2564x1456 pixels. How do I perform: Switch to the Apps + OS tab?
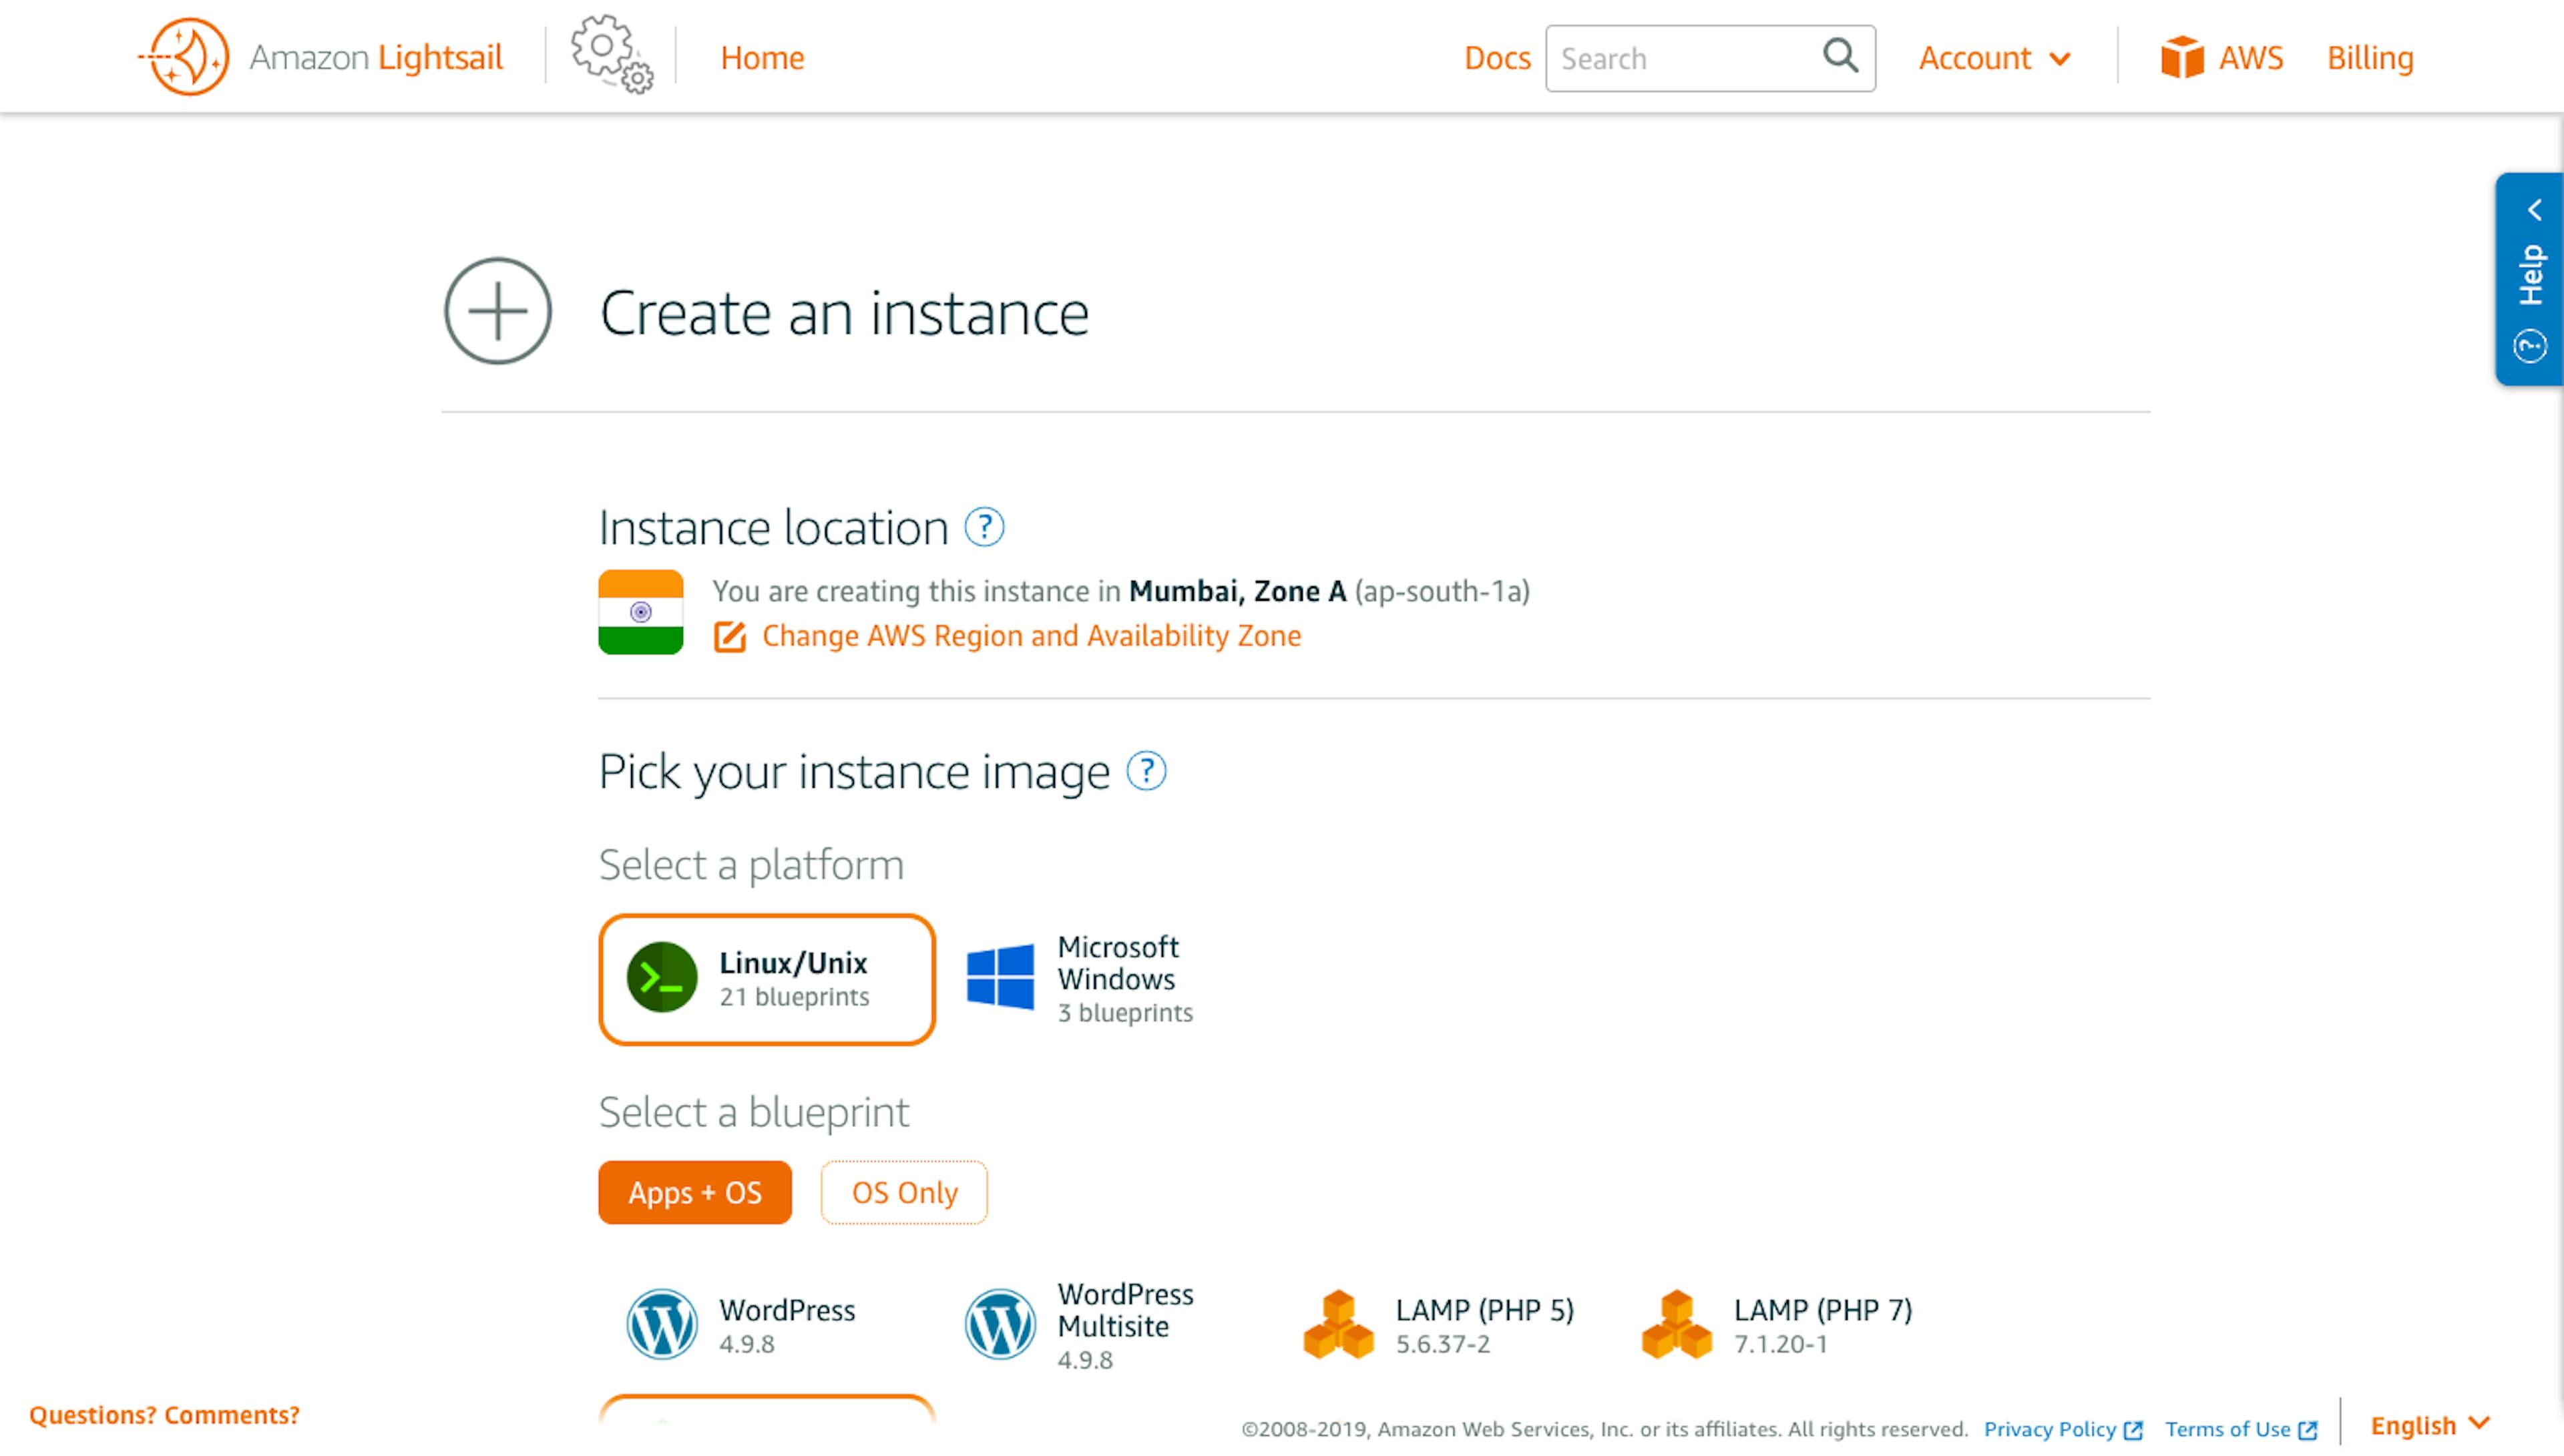click(695, 1192)
